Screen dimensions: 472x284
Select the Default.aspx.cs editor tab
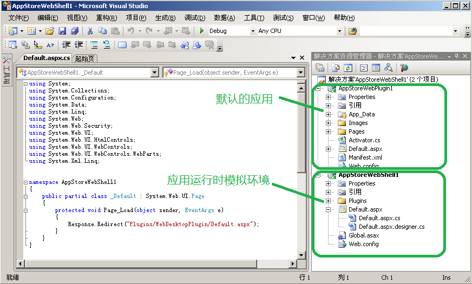(47, 58)
